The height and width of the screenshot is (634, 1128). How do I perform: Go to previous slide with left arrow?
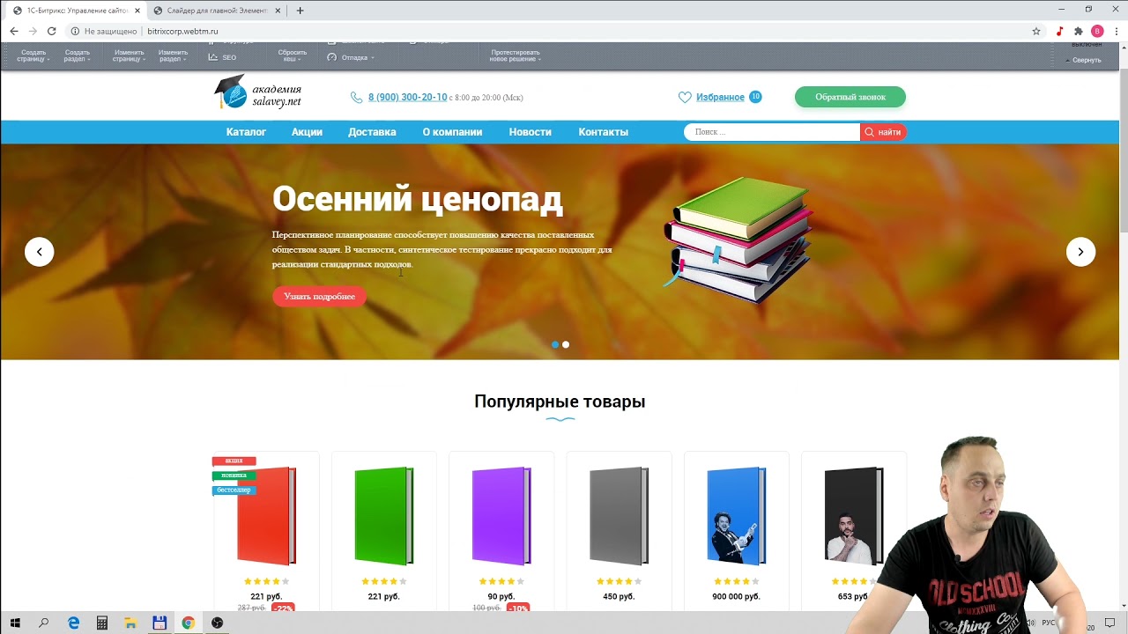point(39,252)
